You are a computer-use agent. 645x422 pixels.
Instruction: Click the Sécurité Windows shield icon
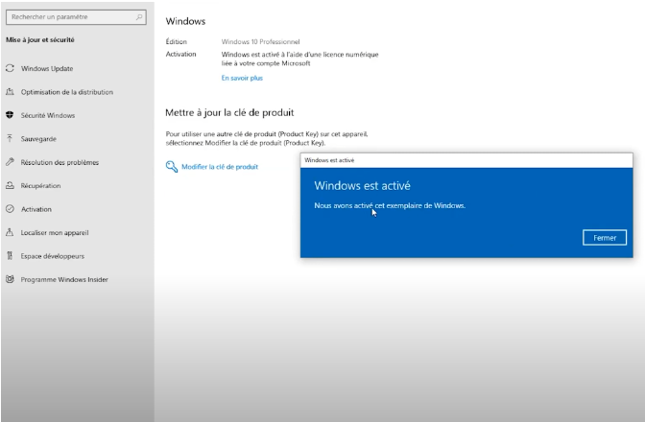10,115
